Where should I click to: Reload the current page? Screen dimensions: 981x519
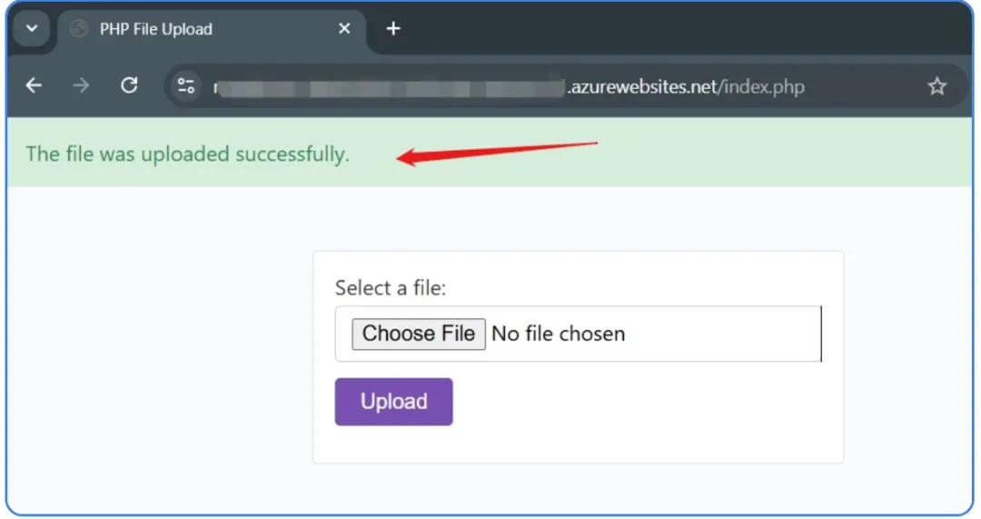[x=129, y=85]
